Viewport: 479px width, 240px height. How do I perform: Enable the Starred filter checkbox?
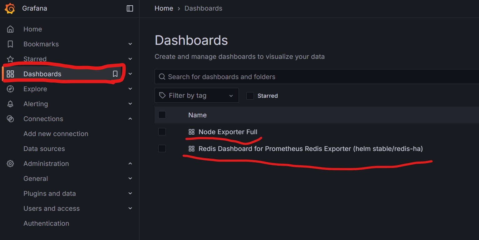pyautogui.click(x=250, y=96)
